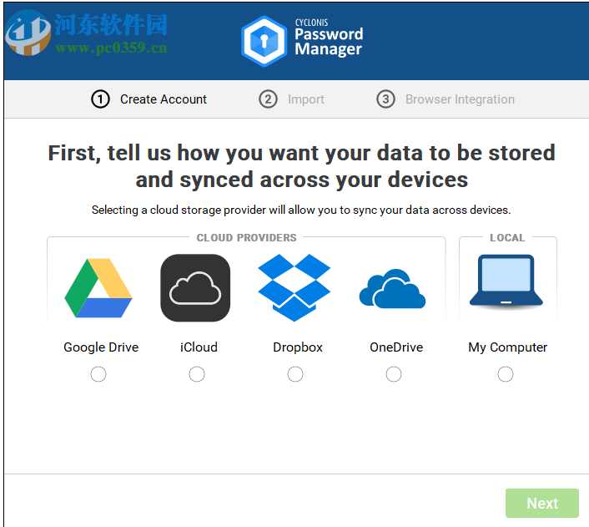
Task: Click the Dropbox box logo
Action: tap(294, 288)
